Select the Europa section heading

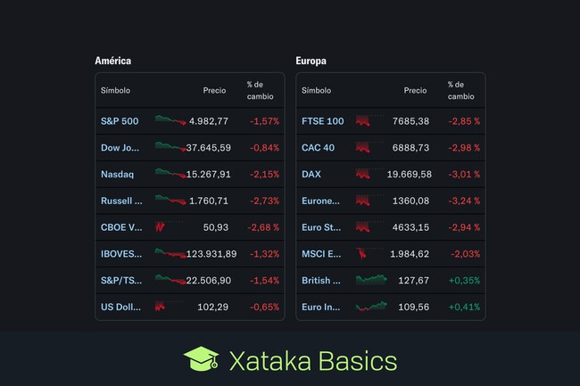pos(311,61)
